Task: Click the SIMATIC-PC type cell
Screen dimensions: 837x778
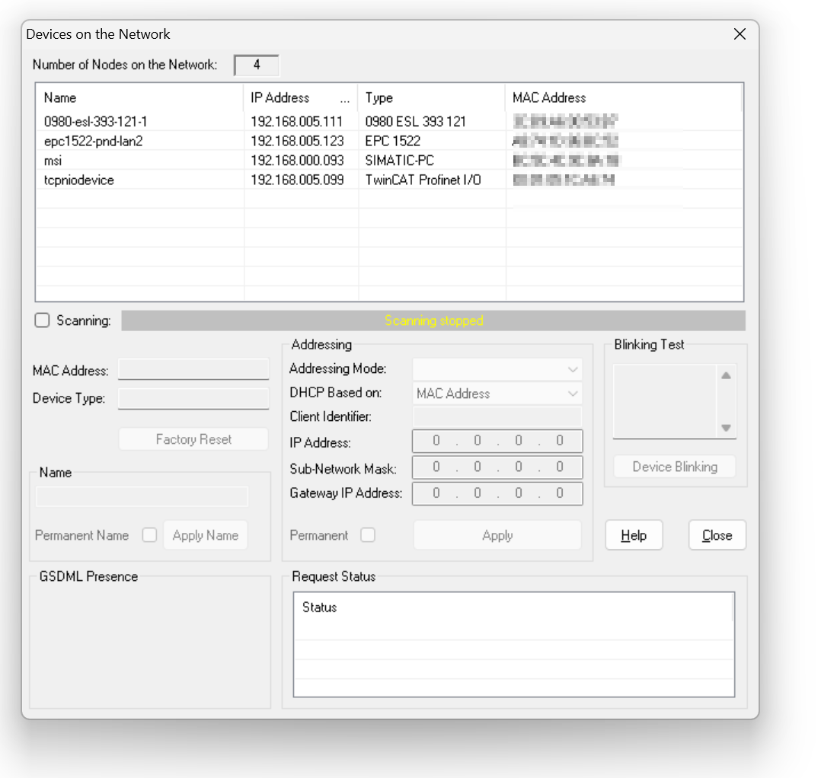Action: 400,161
